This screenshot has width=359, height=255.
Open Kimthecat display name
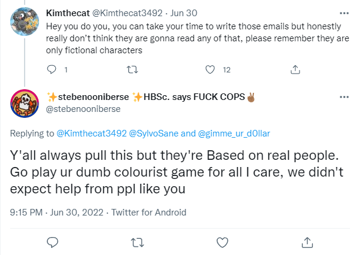68,13
